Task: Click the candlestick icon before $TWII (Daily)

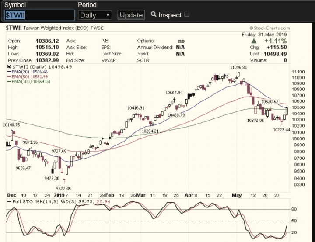Action: 9,67
